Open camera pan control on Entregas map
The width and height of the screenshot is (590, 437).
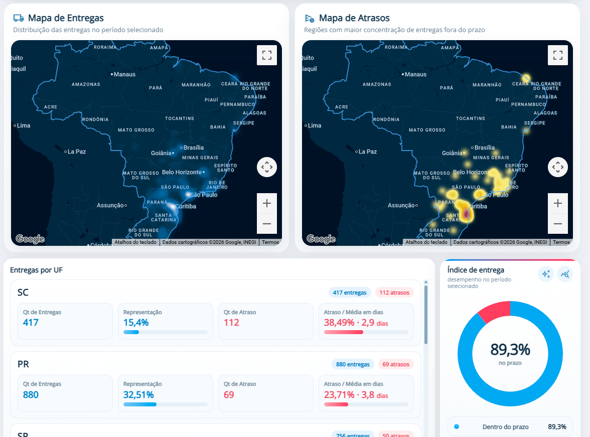(267, 167)
